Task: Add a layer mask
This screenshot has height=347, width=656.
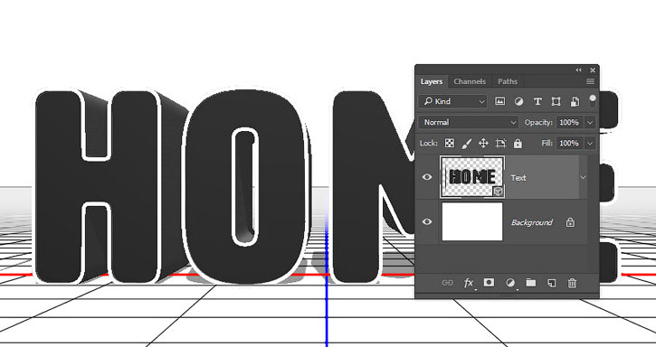Action: (x=489, y=283)
